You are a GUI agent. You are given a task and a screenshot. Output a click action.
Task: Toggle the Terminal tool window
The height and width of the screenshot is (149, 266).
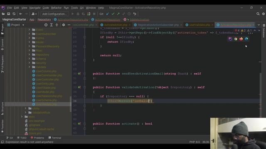[x=55, y=138]
